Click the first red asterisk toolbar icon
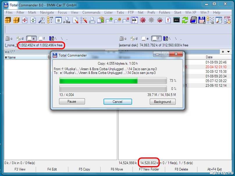Image resolution: width=235 pixels, height=176 pixels. (x=143, y=20)
